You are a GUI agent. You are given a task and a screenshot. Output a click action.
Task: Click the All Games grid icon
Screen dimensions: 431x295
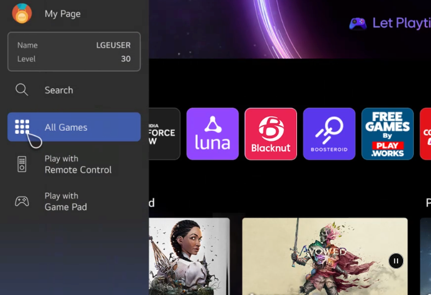22,126
